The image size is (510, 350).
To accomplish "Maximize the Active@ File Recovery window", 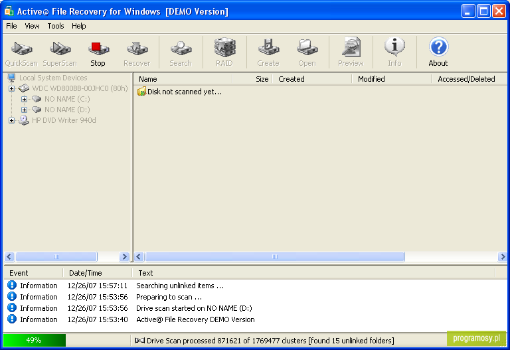I will coord(483,11).
